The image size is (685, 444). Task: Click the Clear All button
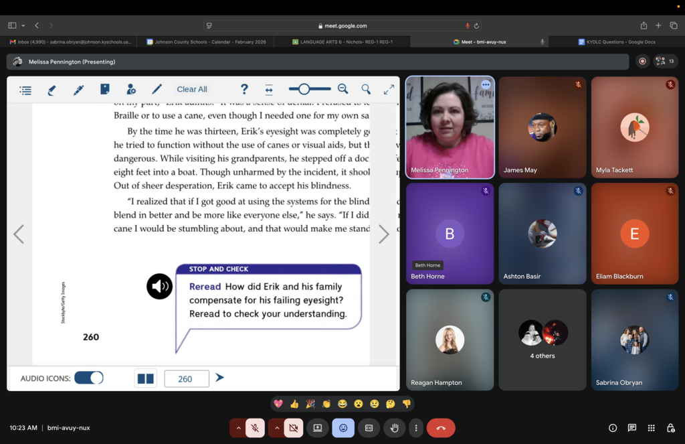click(192, 89)
